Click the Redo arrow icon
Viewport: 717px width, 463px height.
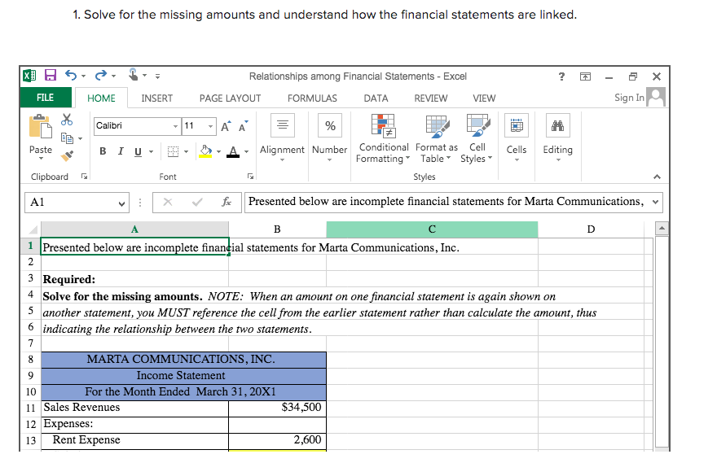coord(100,76)
